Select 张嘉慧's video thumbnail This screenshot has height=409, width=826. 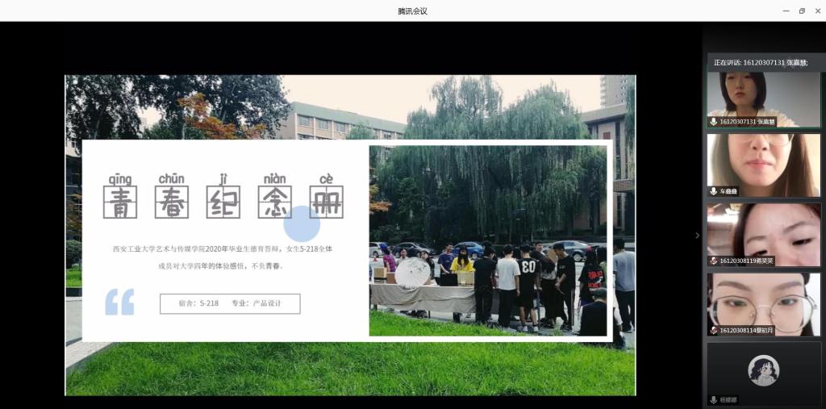(x=763, y=95)
